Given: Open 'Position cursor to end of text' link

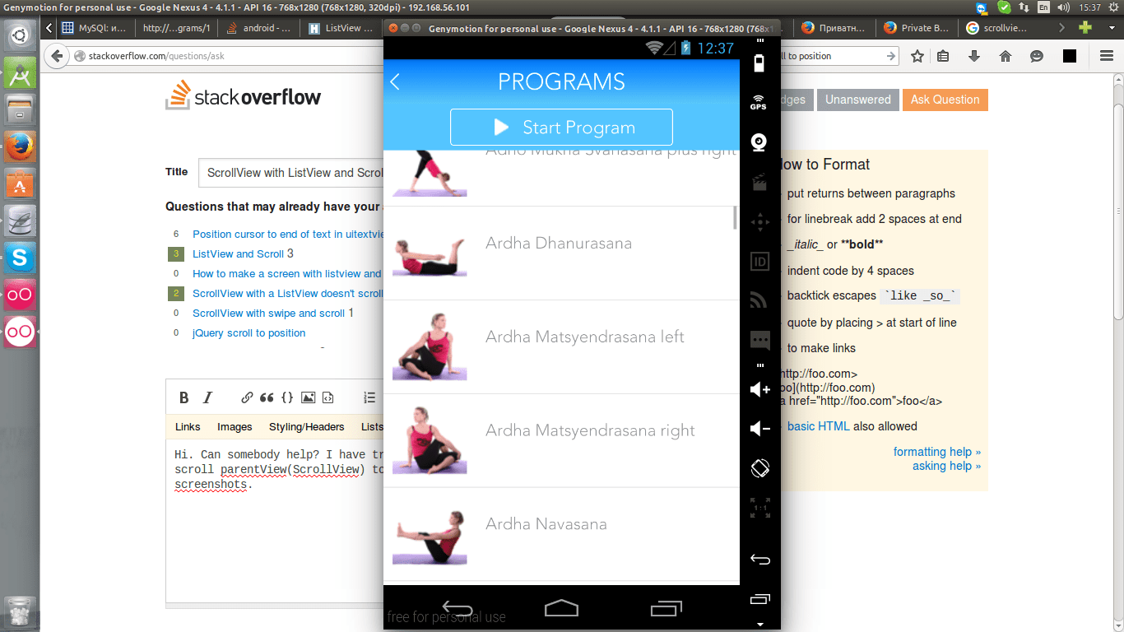Looking at the screenshot, I should tap(289, 235).
